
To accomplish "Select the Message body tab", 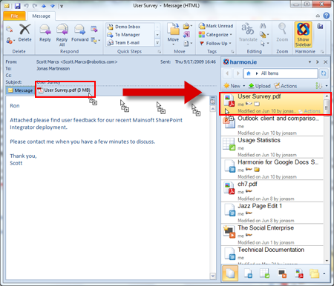I will [20, 90].
